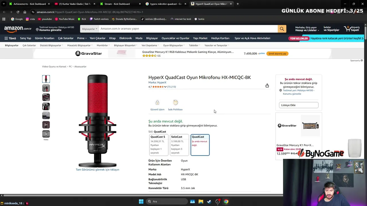
Task: Open Chrome from taskbar
Action: click(226, 201)
